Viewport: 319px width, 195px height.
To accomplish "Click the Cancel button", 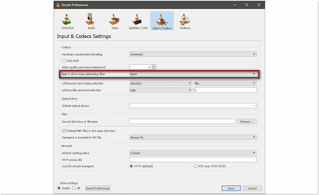I will coord(252,188).
